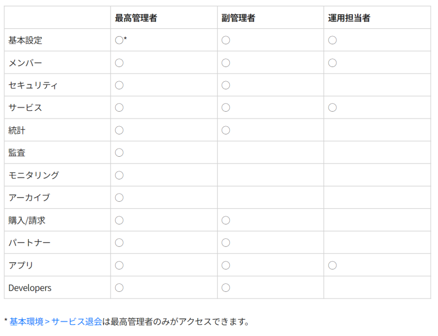Click the 副管理者 circle in 統計 row
438x336 pixels.
(226, 130)
